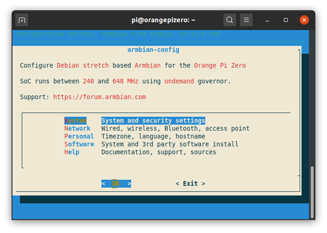Click the 'Orange Pi Zero' board name
Image resolution: width=327 pixels, height=233 pixels.
220,65
